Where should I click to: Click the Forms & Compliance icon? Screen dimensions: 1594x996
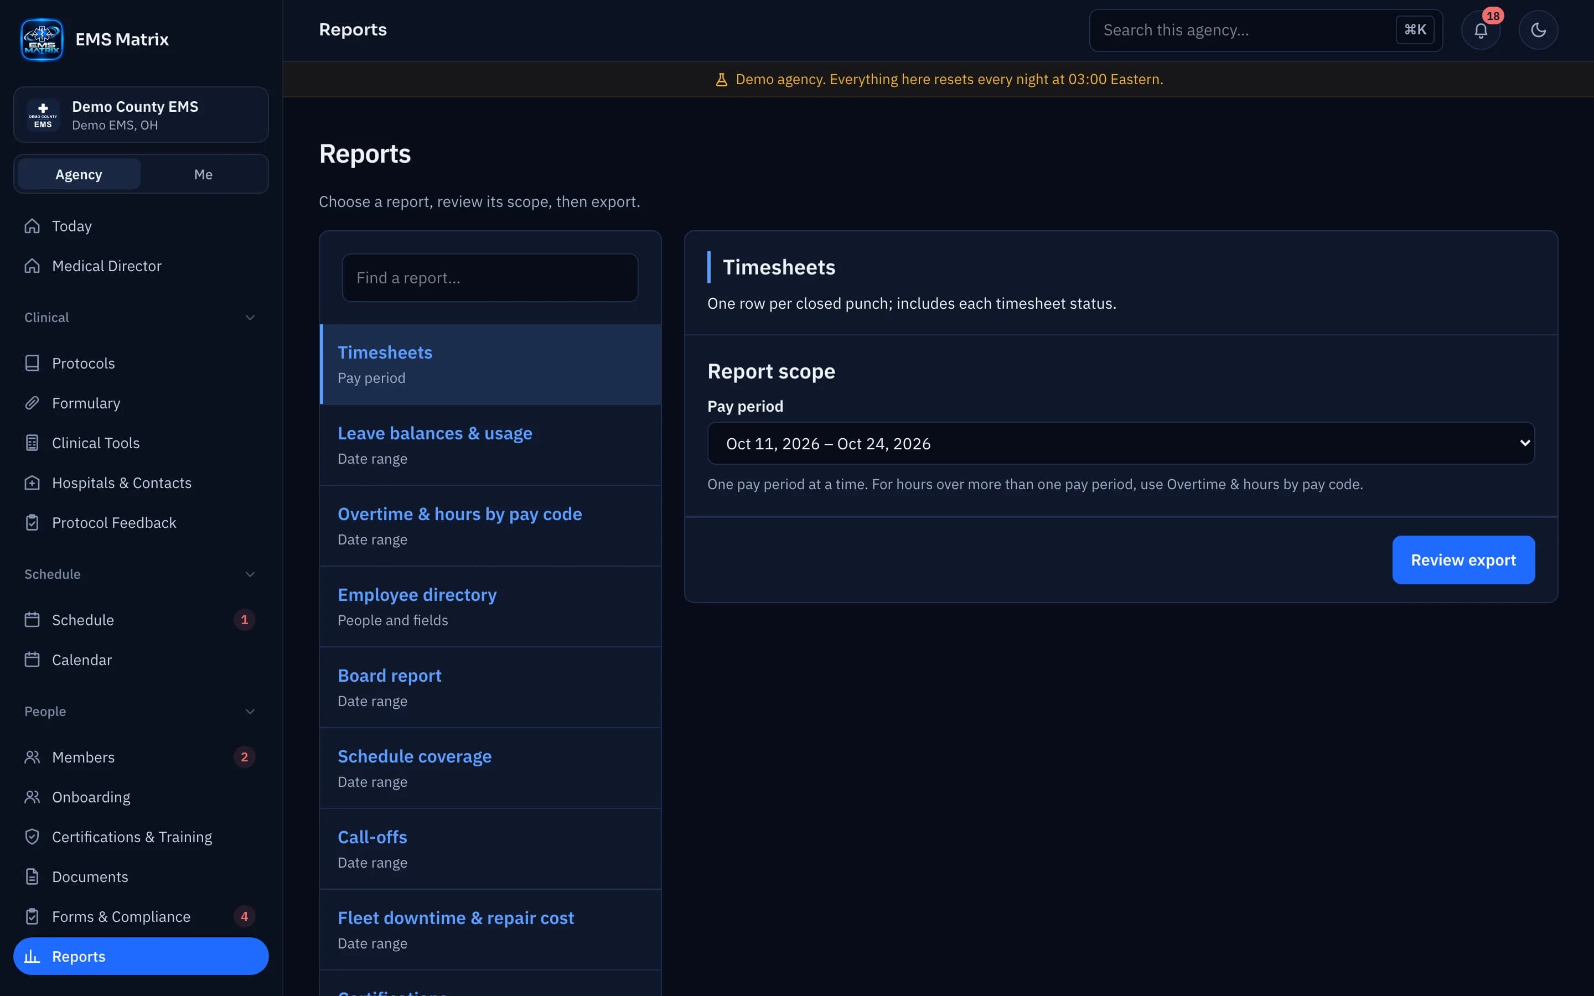point(32,916)
